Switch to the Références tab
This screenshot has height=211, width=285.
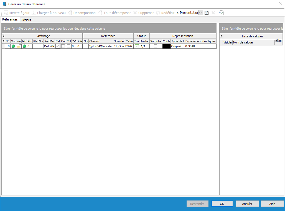[10, 19]
